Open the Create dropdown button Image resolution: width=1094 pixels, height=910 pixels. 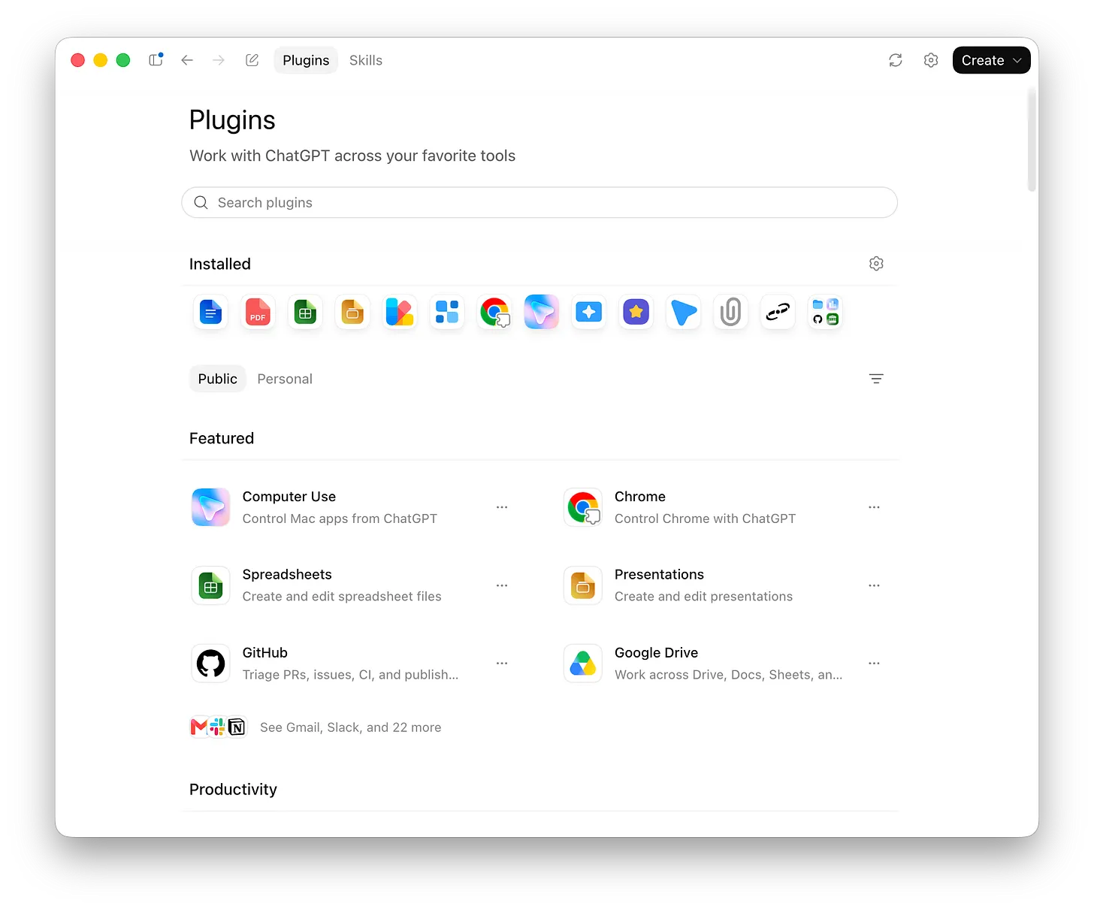tap(992, 60)
